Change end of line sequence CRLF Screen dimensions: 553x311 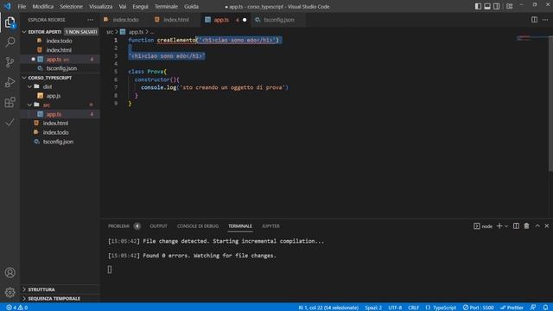pos(413,308)
